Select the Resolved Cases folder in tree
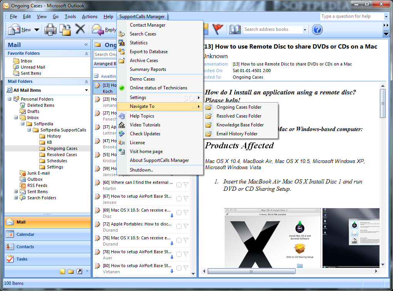This screenshot has height=291, width=393. click(x=62, y=155)
